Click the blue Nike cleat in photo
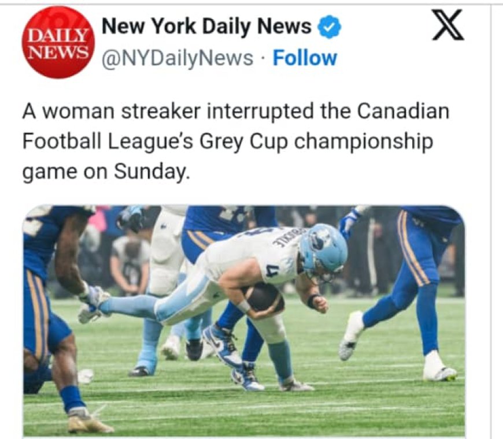This screenshot has height=439, width=503. (x=223, y=343)
